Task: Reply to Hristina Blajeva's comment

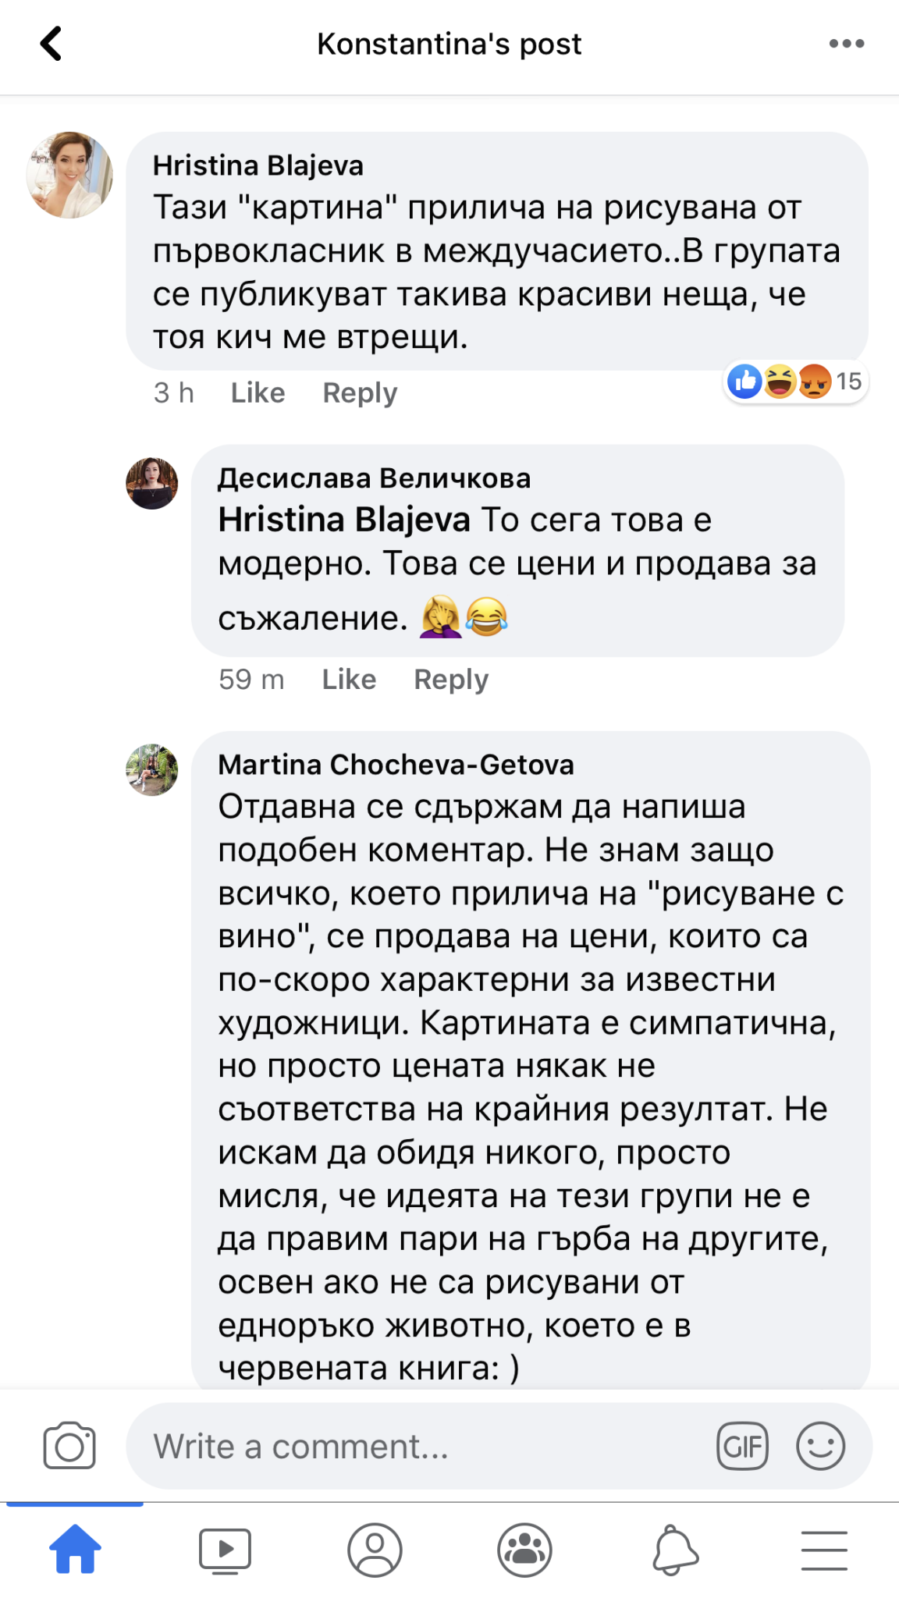Action: pyautogui.click(x=360, y=392)
